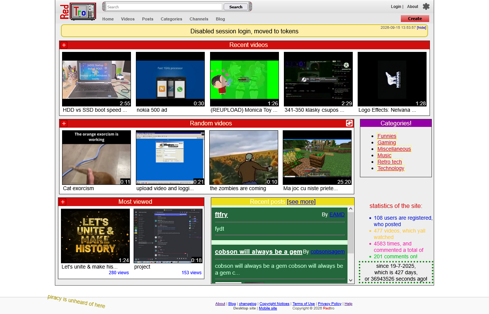Click the Search button
The height and width of the screenshot is (314, 489).
pyautogui.click(x=236, y=7)
